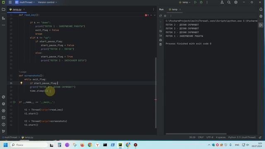Clear all console output trash icon

[x=161, y=45]
